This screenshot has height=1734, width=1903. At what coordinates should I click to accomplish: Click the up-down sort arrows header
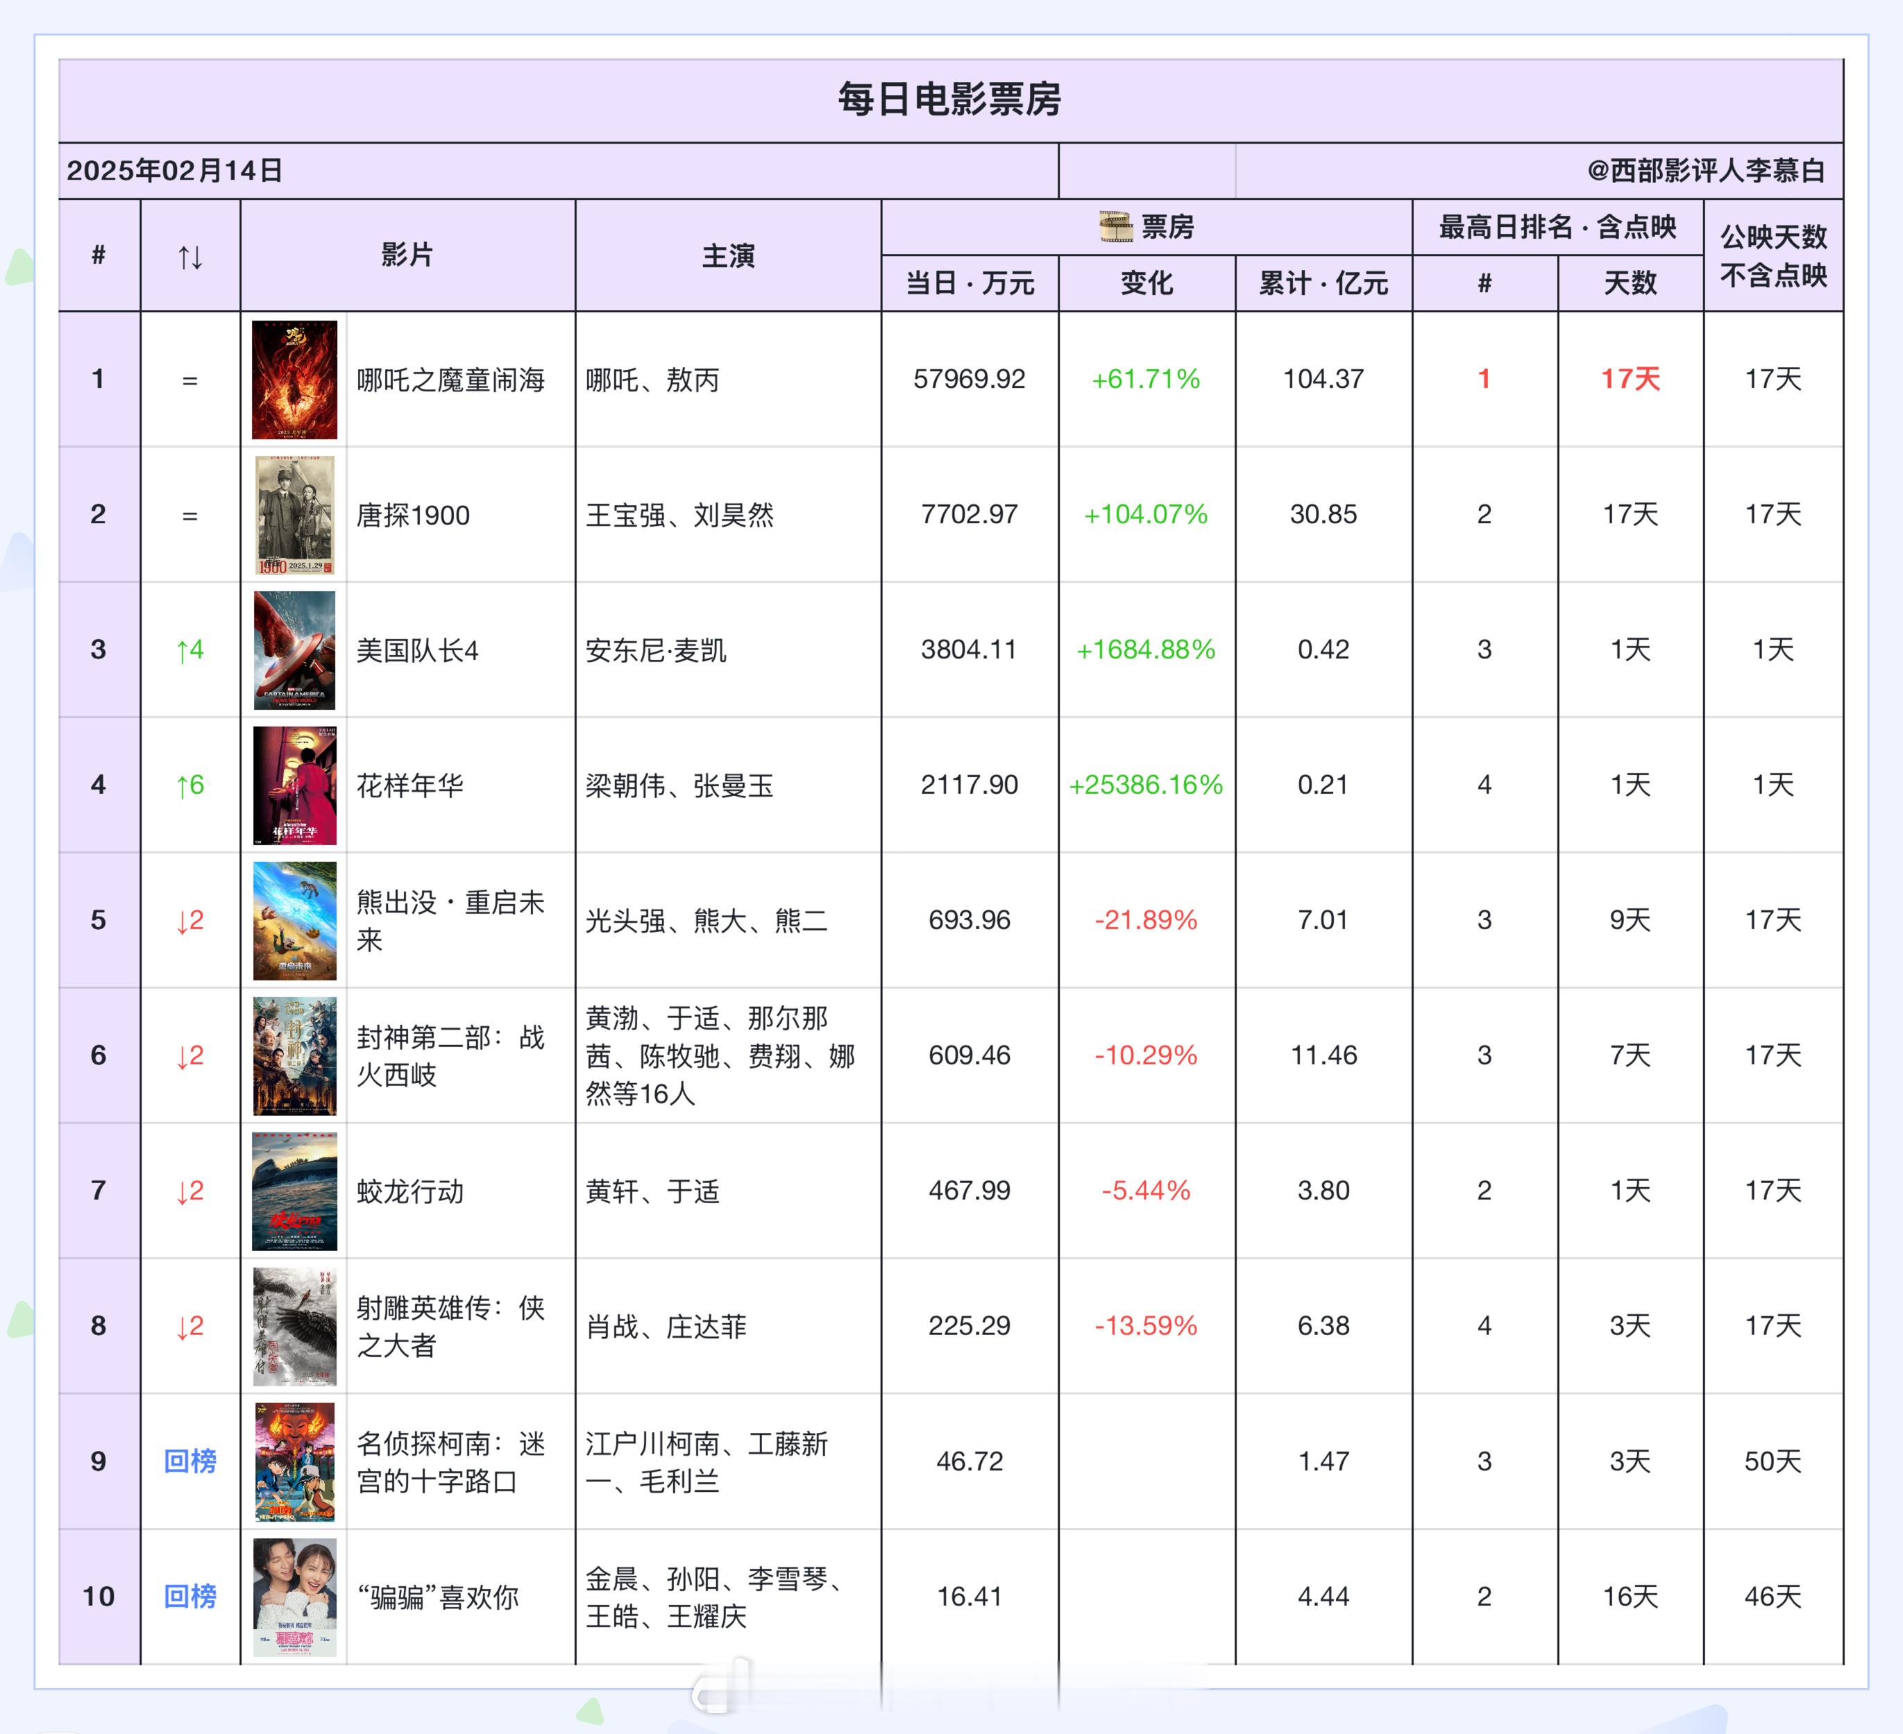[x=191, y=257]
